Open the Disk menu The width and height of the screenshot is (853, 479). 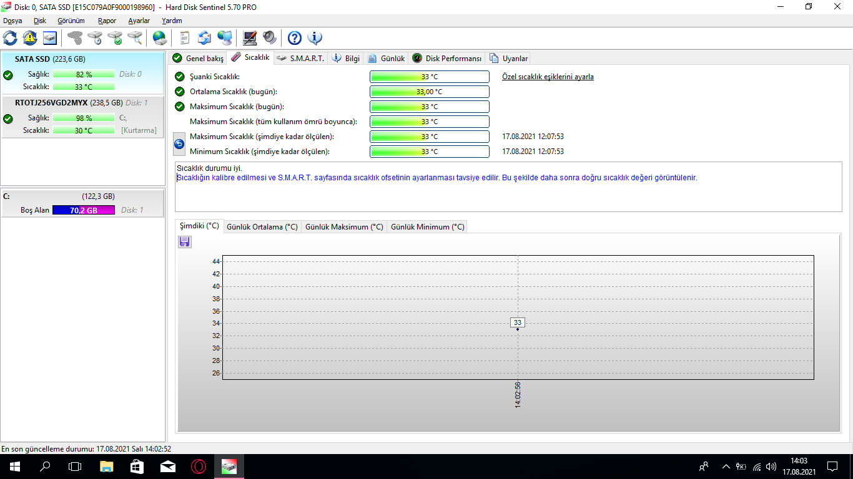tap(40, 21)
